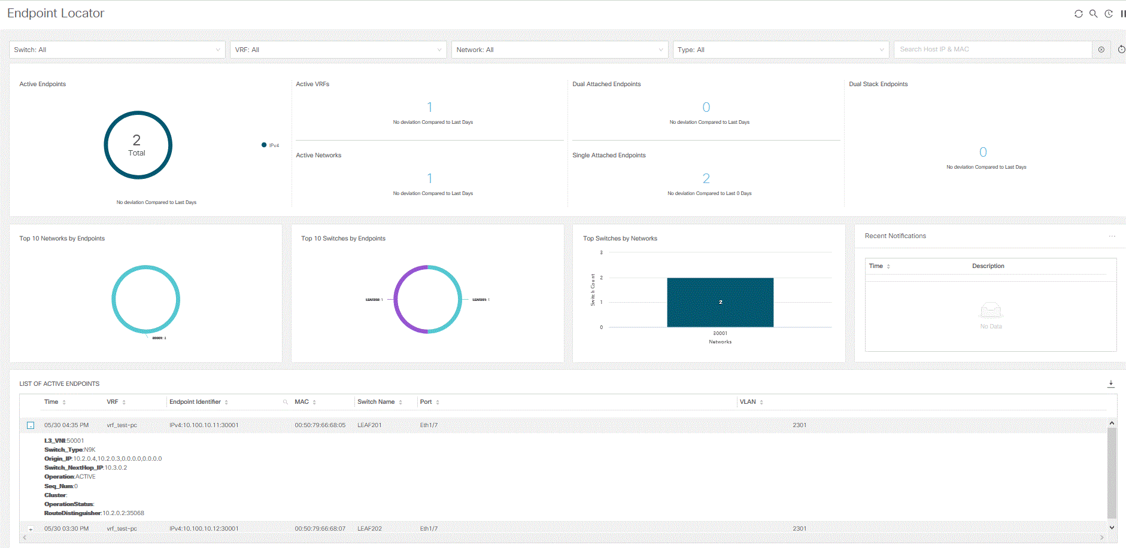Image resolution: width=1126 pixels, height=548 pixels.
Task: Clear the Search Host IP & MAC field
Action: (1101, 50)
